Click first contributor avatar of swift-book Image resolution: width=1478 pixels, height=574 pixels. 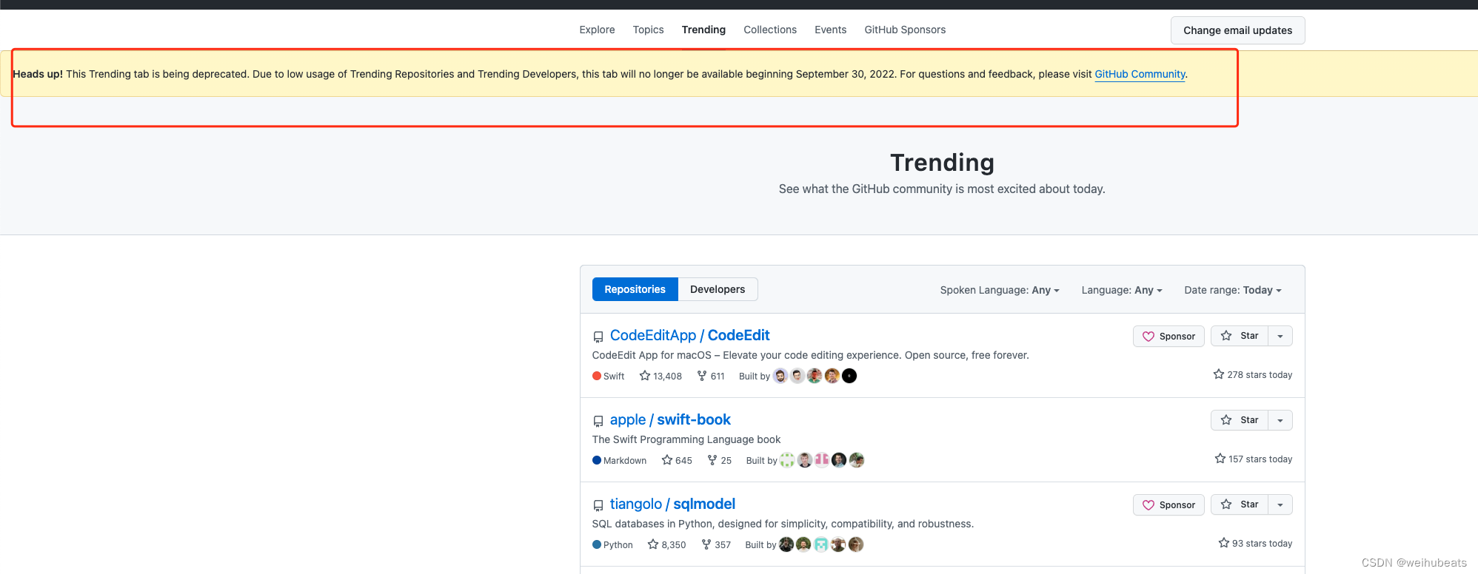[x=787, y=460]
